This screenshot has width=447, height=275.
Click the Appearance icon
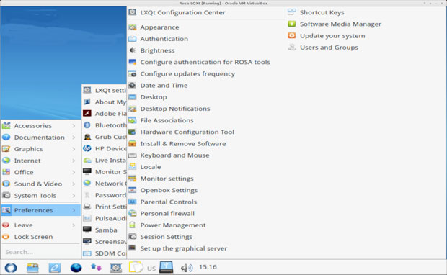132,27
